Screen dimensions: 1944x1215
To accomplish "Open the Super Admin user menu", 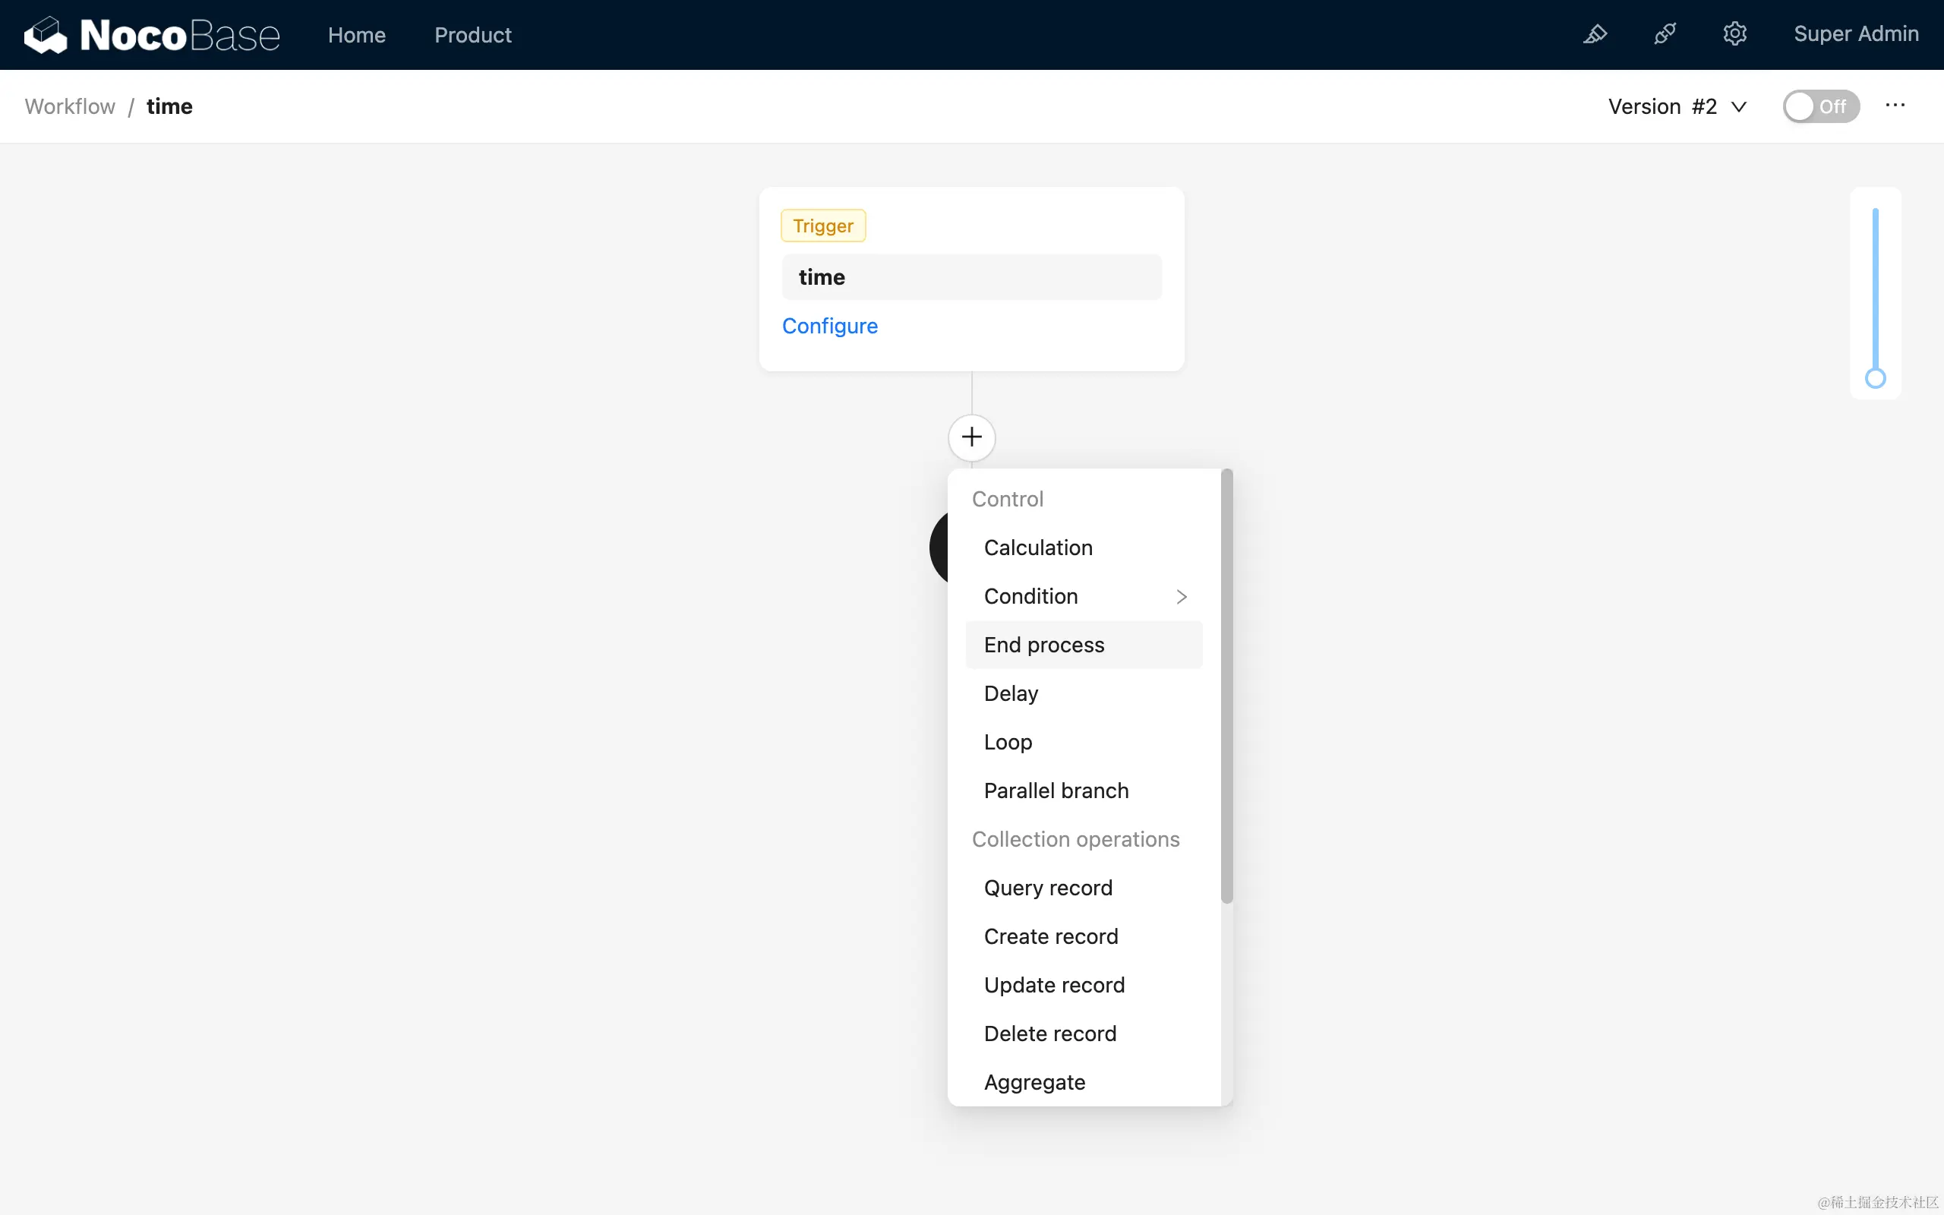I will [1856, 35].
